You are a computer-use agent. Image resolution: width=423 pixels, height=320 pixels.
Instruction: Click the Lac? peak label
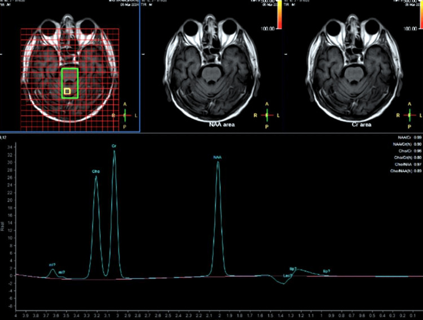click(x=287, y=276)
